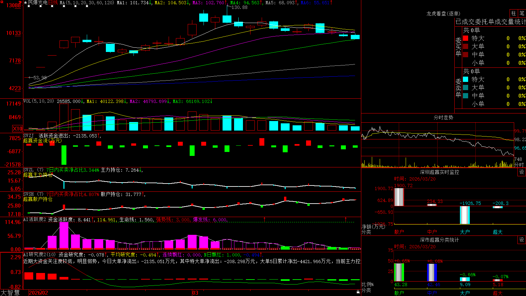Image resolution: width=526 pixels, height=296 pixels.
Task: Click the 时间: 2026/03/20 text in 深圳超赢实时监控
Action: coord(415,179)
